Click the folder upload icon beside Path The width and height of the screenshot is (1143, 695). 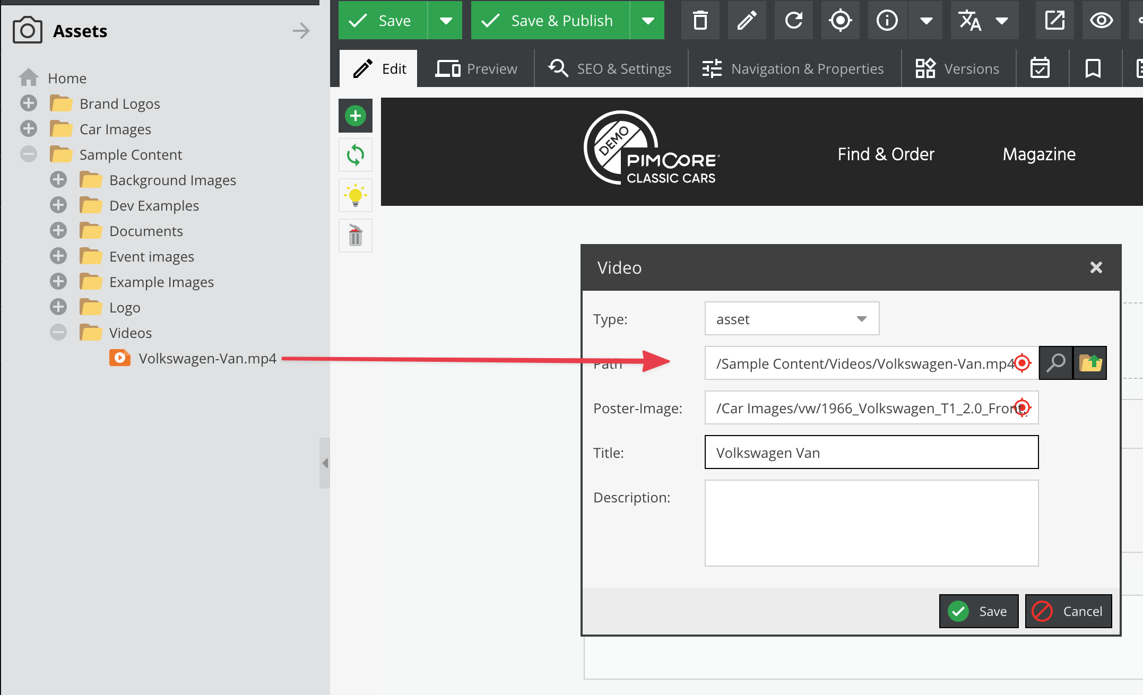pyautogui.click(x=1090, y=363)
